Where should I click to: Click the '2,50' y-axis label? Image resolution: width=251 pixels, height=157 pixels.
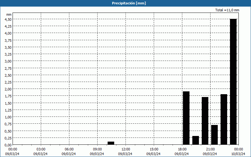(8, 75)
